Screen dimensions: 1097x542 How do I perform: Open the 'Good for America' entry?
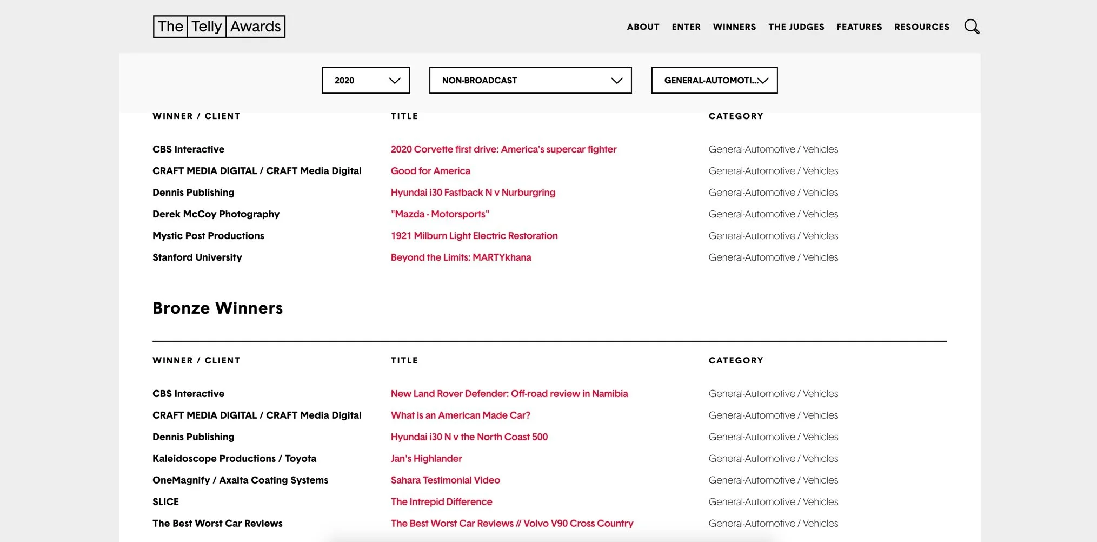pyautogui.click(x=430, y=171)
